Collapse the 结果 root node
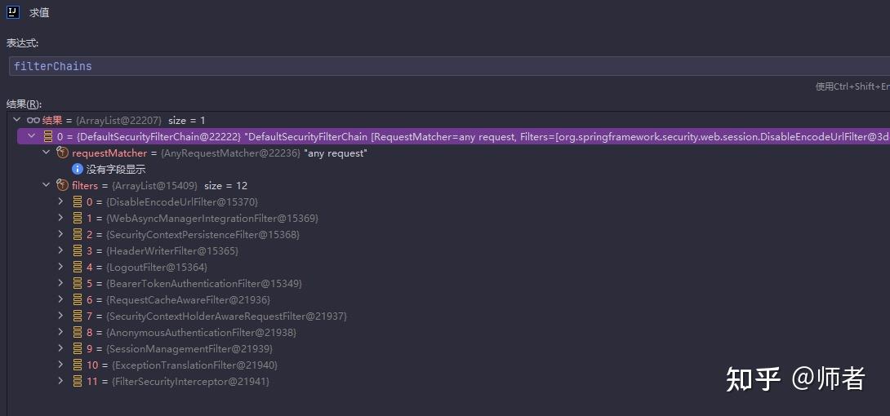The image size is (890, 416). pyautogui.click(x=16, y=120)
